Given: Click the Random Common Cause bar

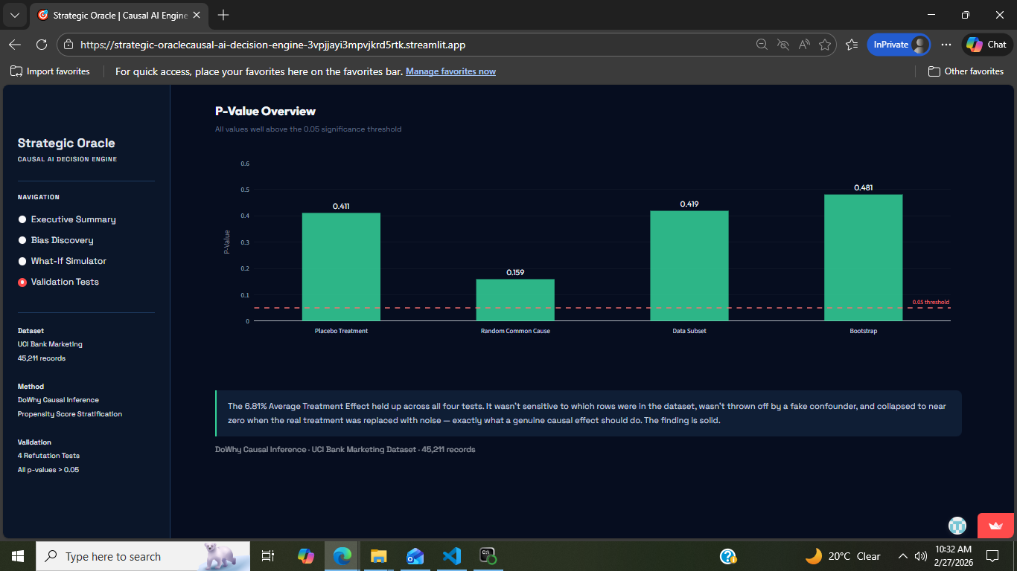Looking at the screenshot, I should 515,300.
